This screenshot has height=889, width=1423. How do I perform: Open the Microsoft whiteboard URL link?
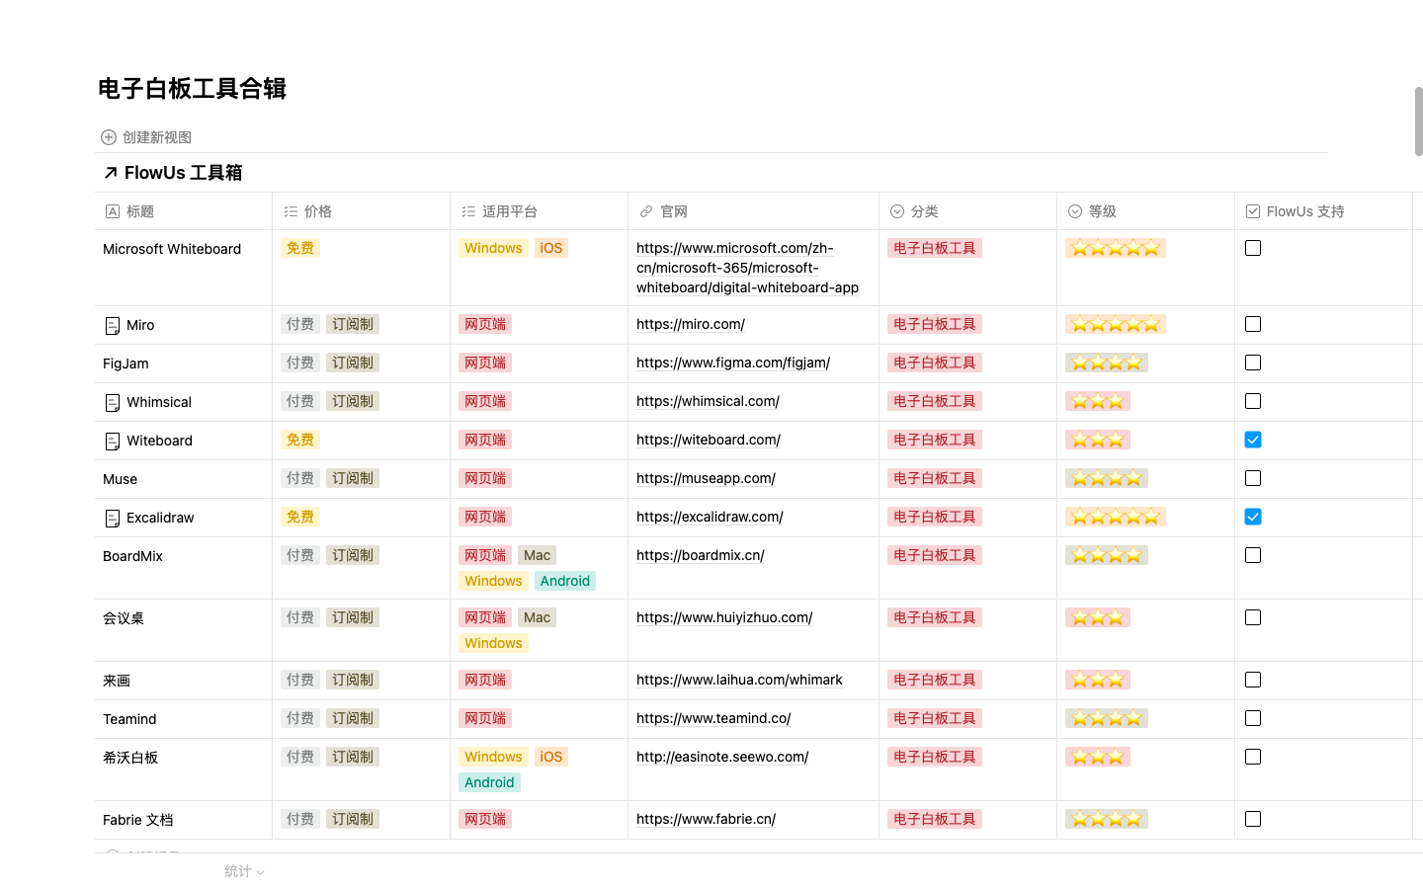click(747, 268)
